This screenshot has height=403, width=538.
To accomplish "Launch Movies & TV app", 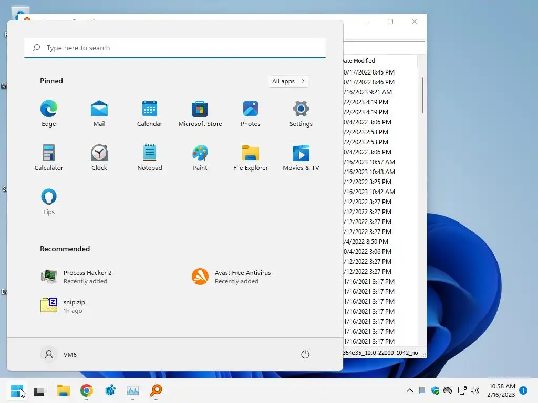I will tap(301, 157).
